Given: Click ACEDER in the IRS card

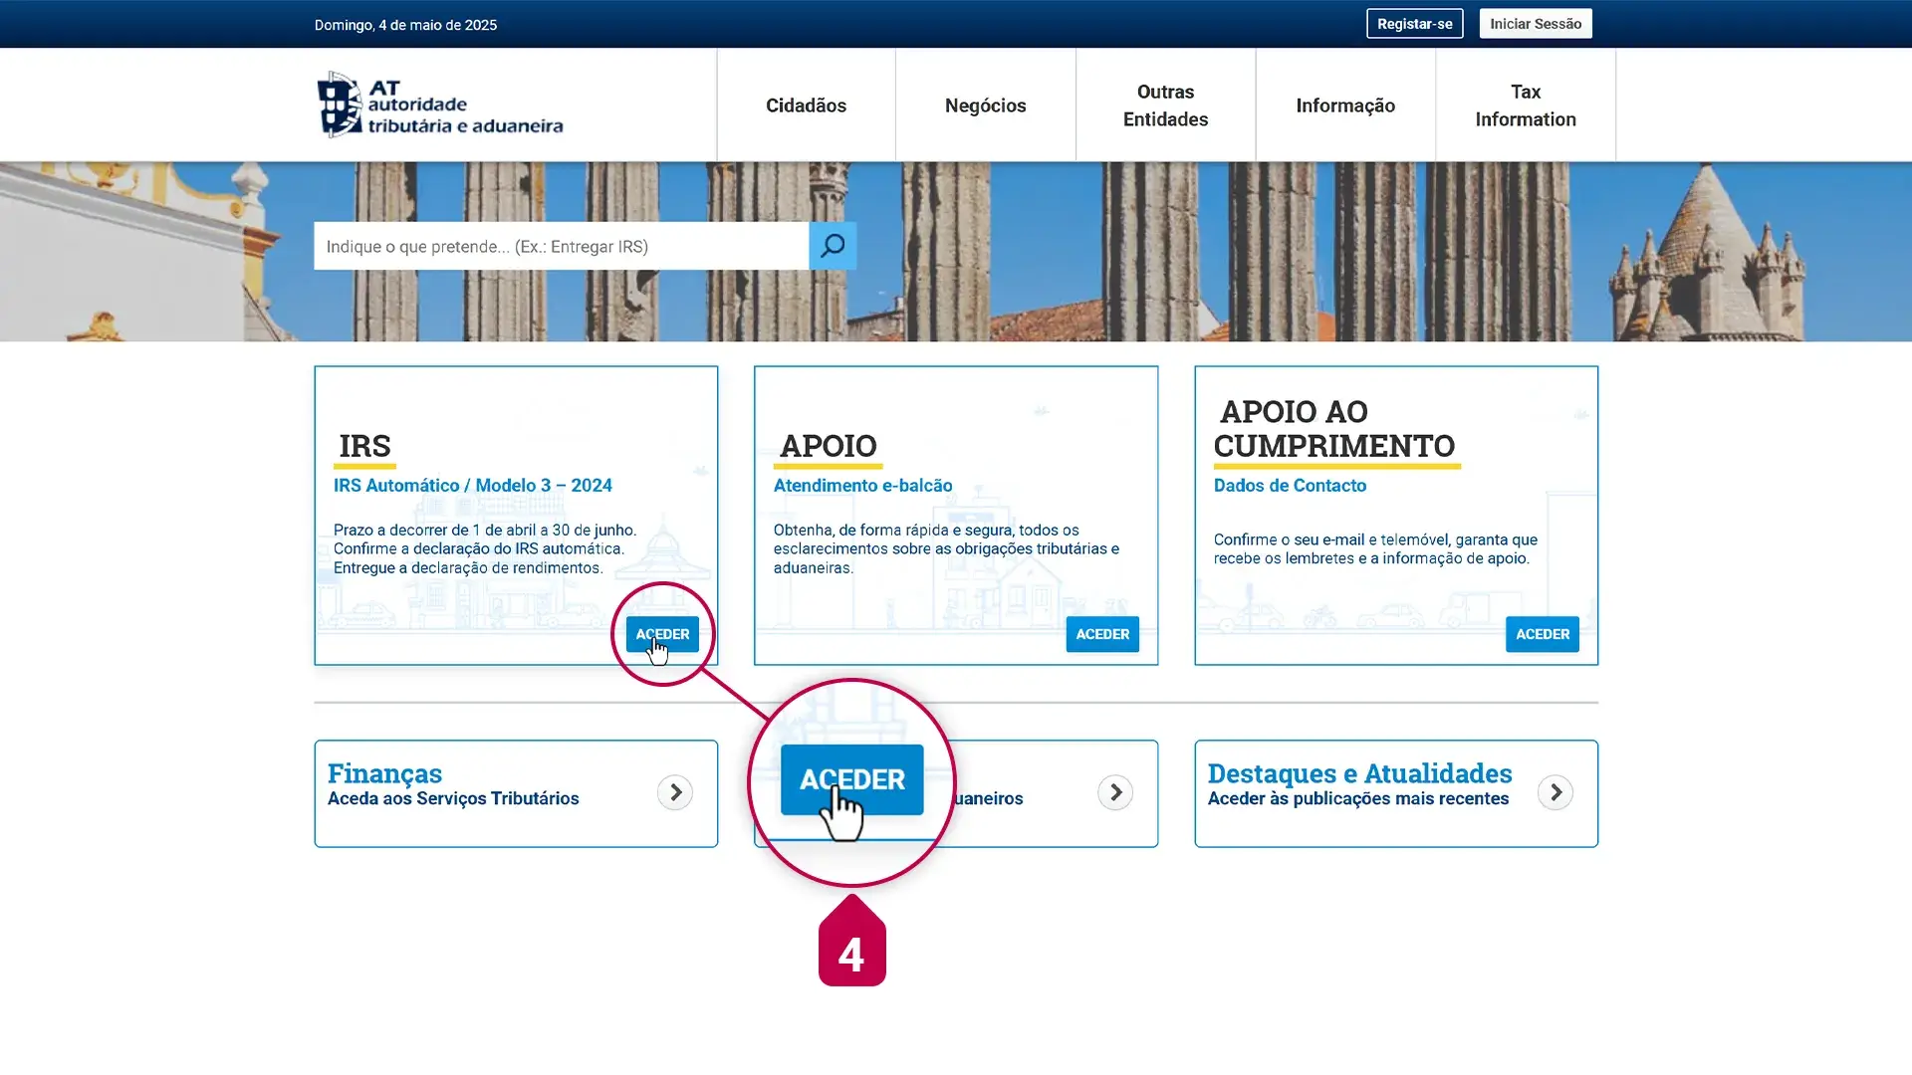Looking at the screenshot, I should click(x=662, y=634).
